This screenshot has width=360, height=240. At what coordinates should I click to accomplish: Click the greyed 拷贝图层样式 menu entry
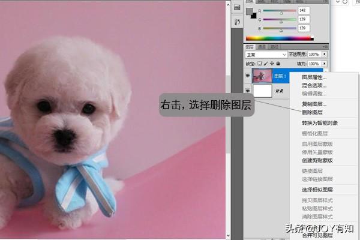317,200
